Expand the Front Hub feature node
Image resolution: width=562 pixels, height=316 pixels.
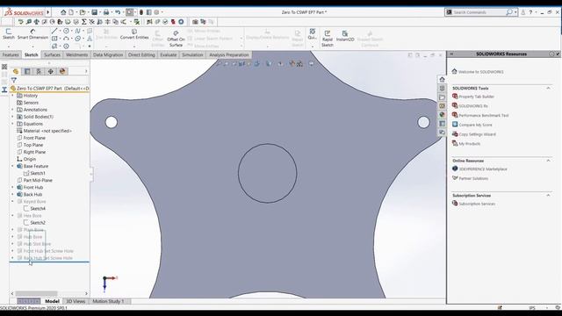pyautogui.click(x=12, y=187)
